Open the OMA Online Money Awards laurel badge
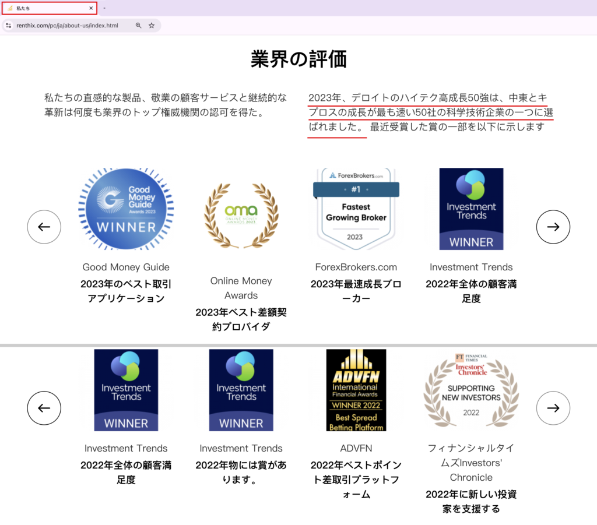The image size is (597, 525). (241, 216)
